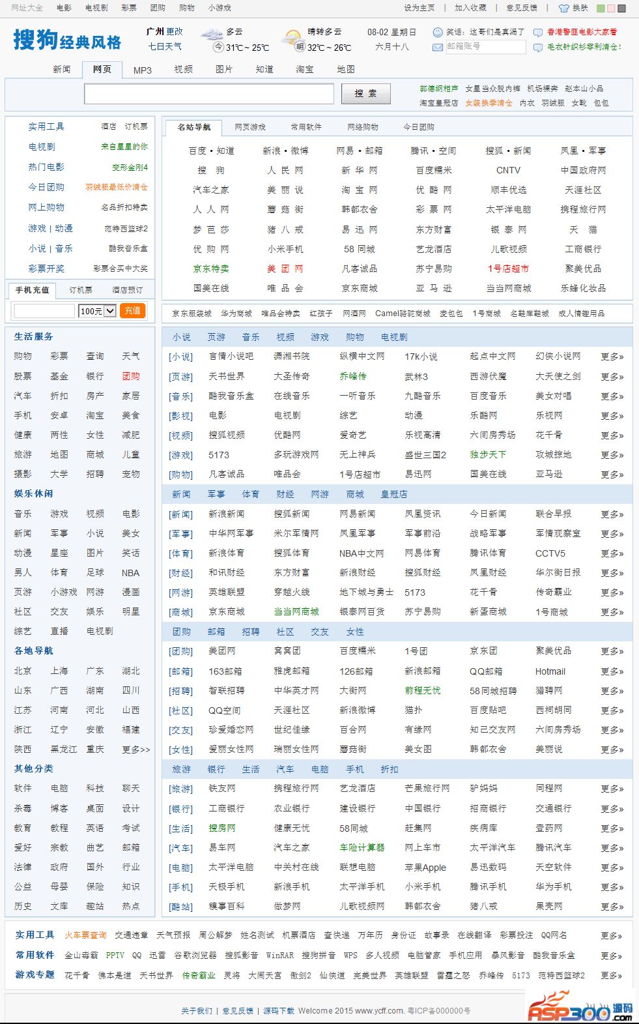Click 更多» on the [财经] row
Viewport: 639px width, 1024px height.
coord(612,573)
